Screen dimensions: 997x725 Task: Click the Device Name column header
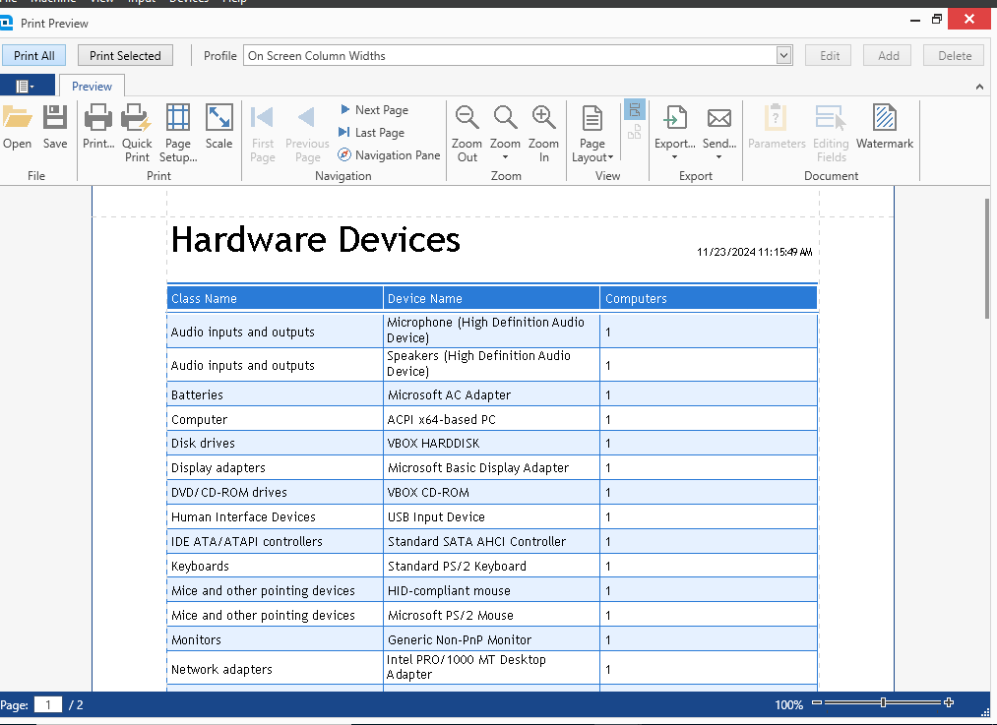(x=491, y=298)
